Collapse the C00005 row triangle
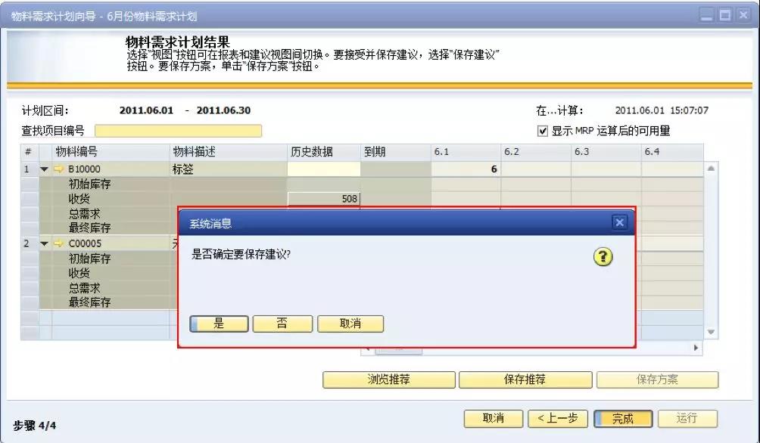Viewport: 760px width, 443px height. click(x=45, y=243)
